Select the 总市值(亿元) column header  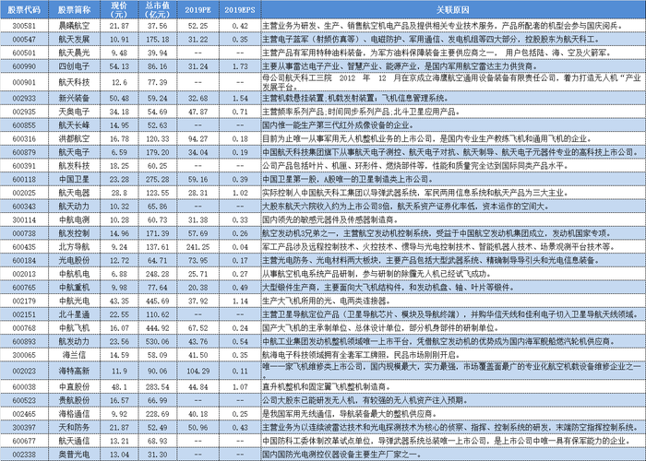tap(158, 10)
